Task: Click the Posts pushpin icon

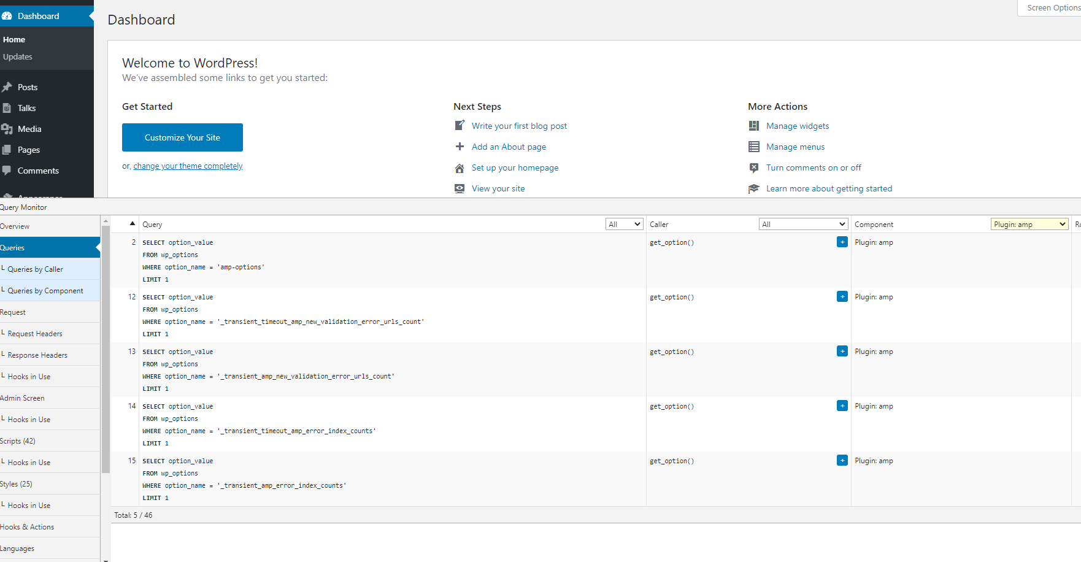Action: (x=7, y=87)
